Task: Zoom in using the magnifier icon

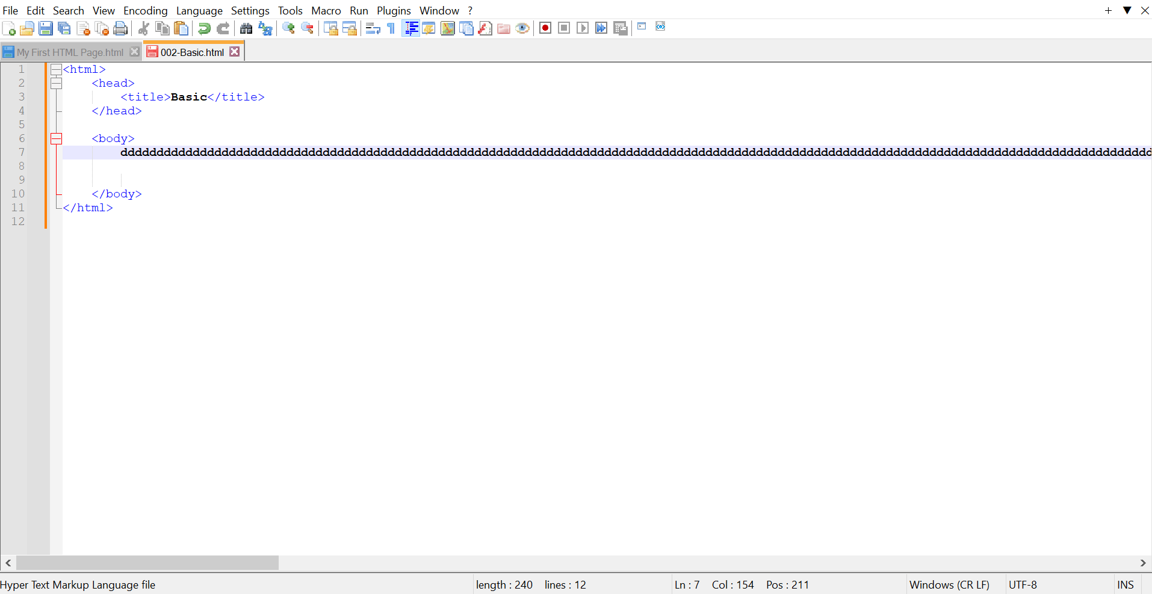Action: coord(288,28)
